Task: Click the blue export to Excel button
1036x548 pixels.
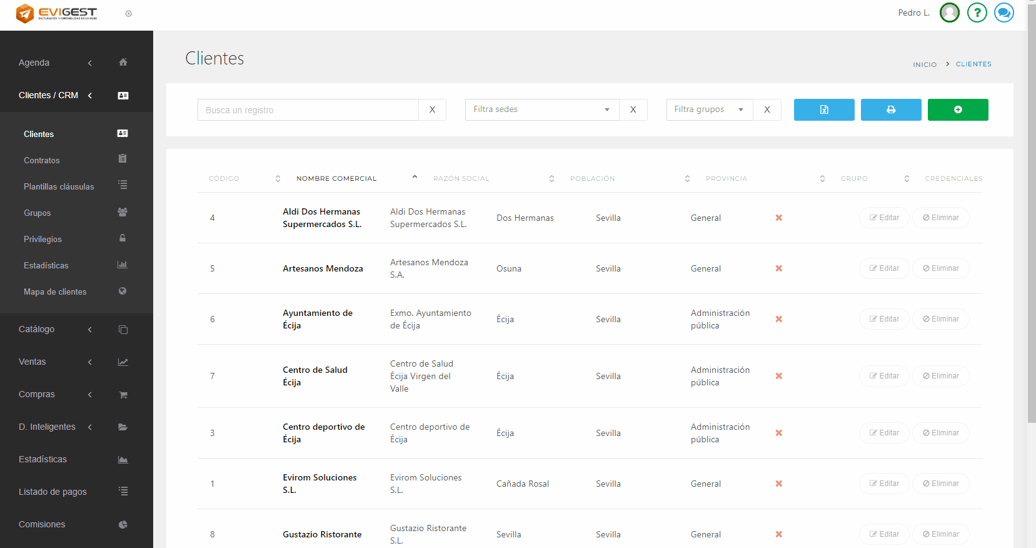Action: 823,109
